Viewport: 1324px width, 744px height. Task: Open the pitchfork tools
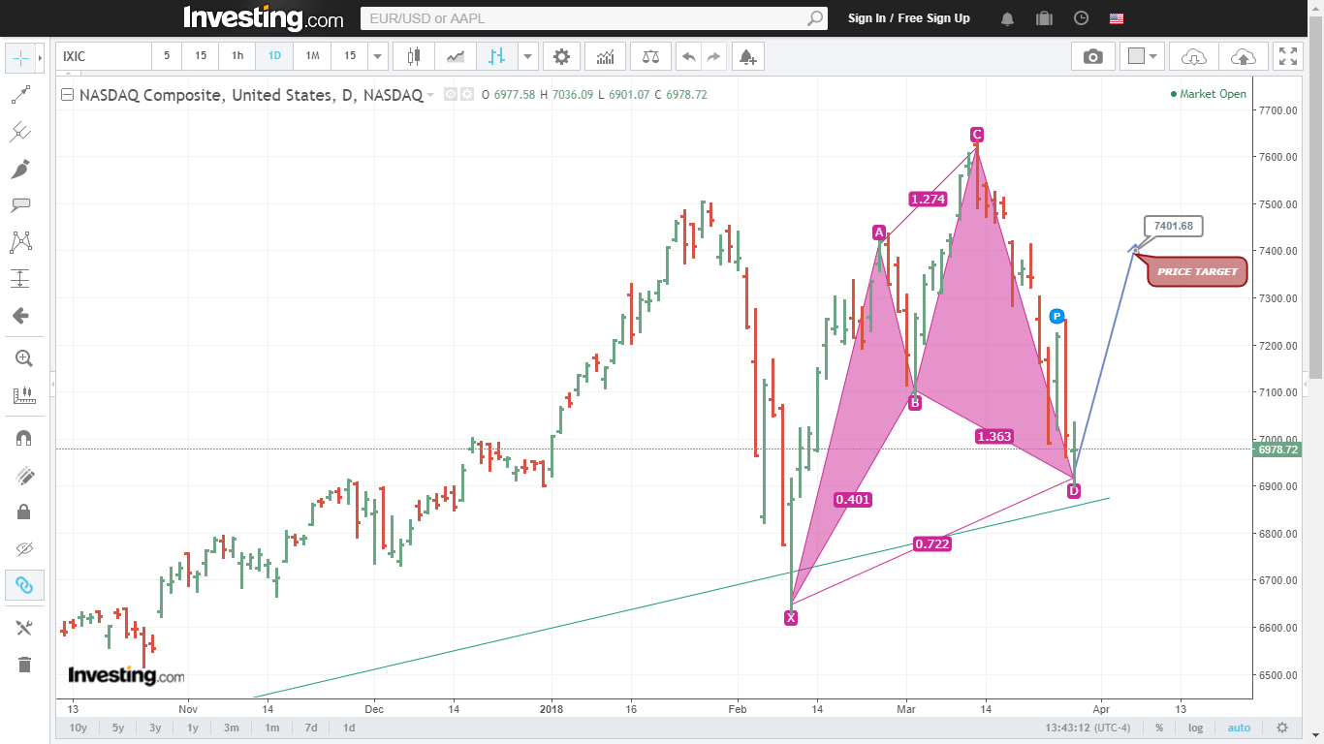point(21,132)
